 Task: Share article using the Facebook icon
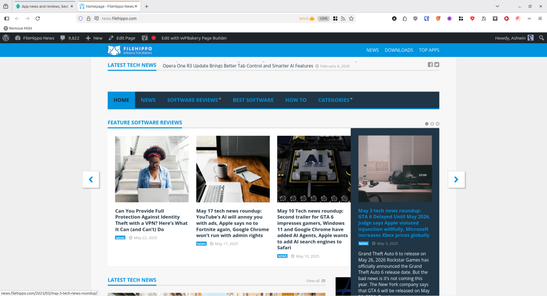click(x=430, y=64)
